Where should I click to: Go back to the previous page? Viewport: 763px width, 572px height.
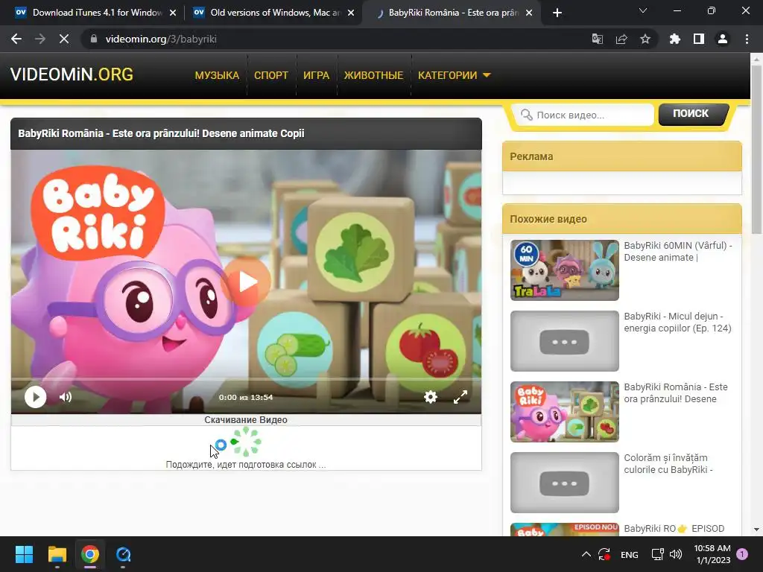(x=16, y=39)
